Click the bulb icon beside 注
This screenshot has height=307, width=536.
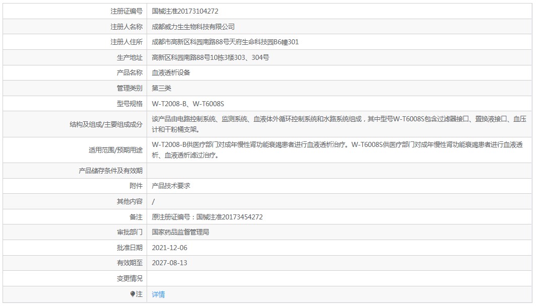click(x=132, y=294)
